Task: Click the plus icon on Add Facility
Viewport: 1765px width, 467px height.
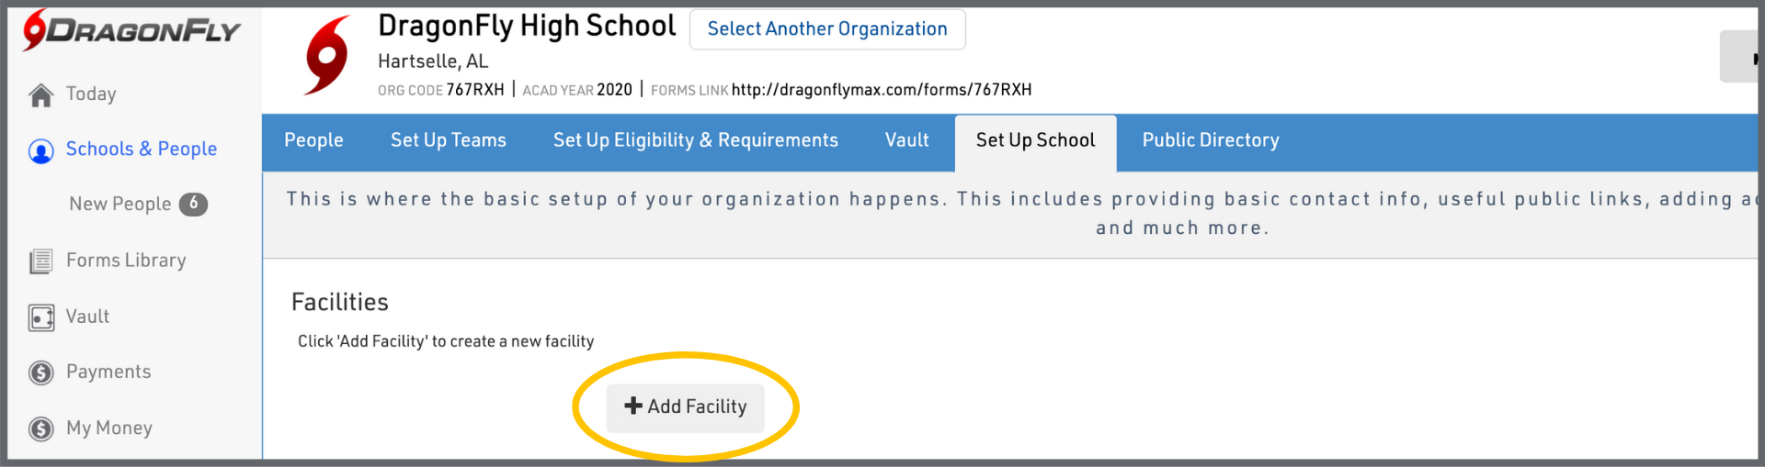Action: pyautogui.click(x=633, y=406)
